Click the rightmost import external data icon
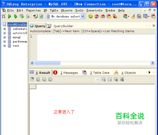The width and height of the screenshot is (158, 135). pos(153,16)
